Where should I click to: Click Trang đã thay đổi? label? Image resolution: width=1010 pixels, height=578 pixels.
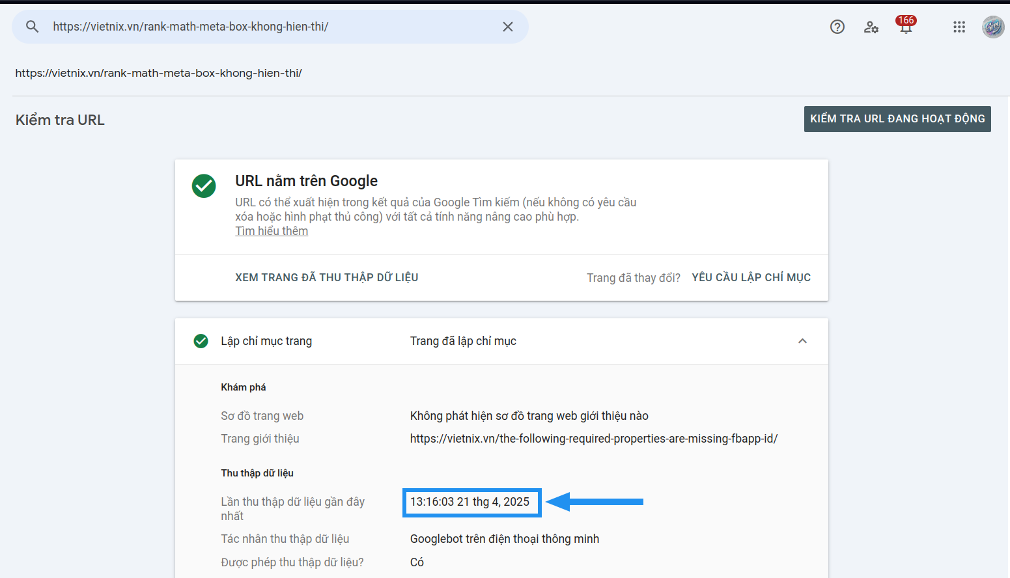[x=633, y=277]
